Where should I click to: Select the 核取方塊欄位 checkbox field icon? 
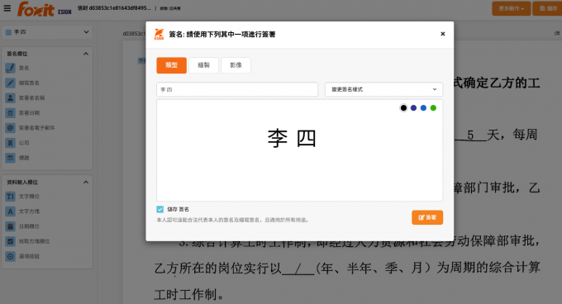coord(11,241)
